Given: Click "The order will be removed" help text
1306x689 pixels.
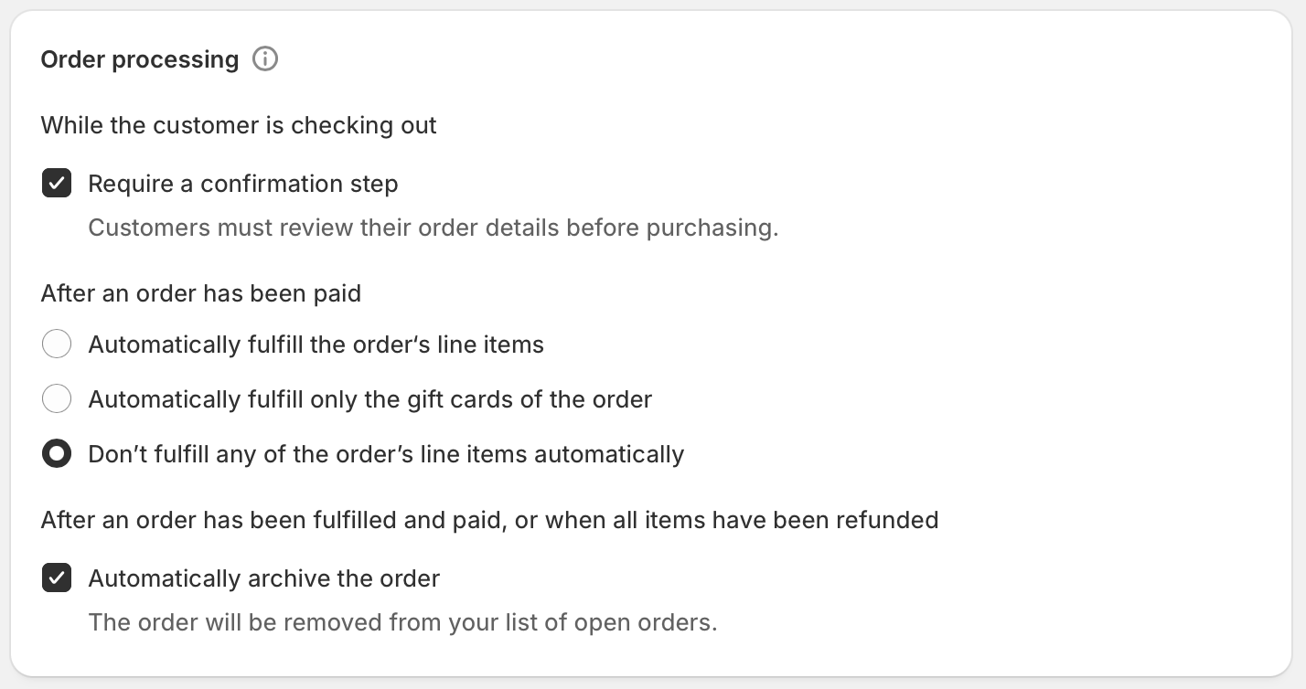Looking at the screenshot, I should click(x=403, y=622).
